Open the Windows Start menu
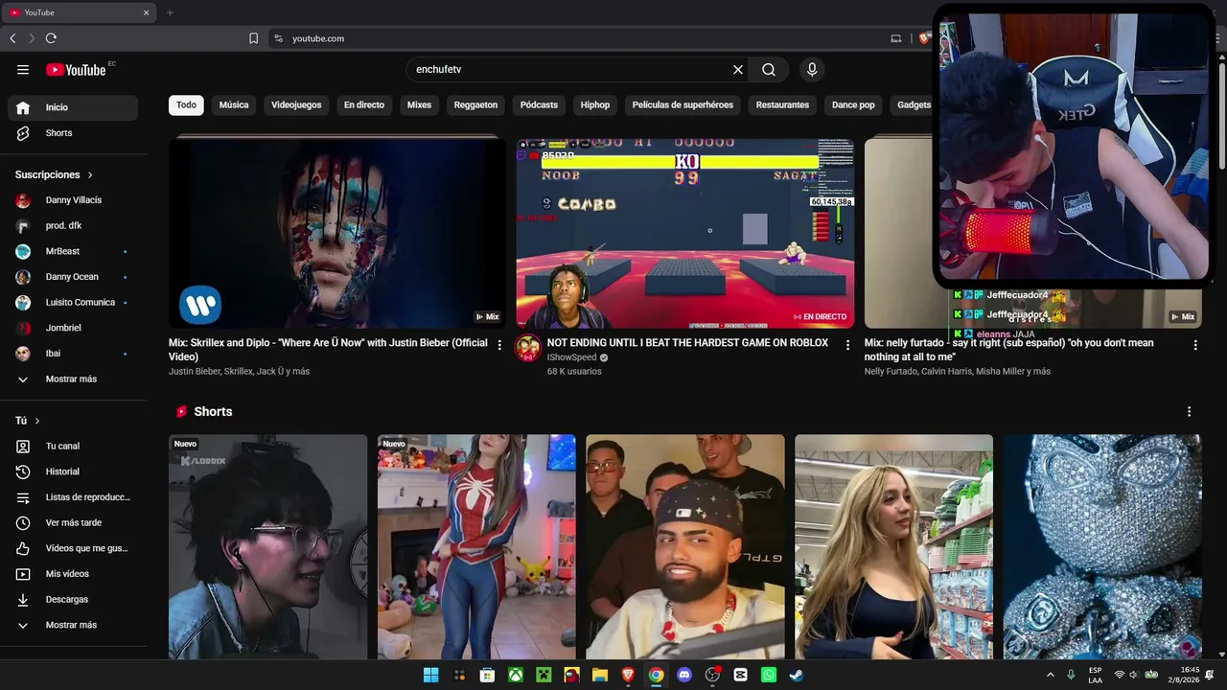Screen dimensions: 1227x690 (431, 675)
